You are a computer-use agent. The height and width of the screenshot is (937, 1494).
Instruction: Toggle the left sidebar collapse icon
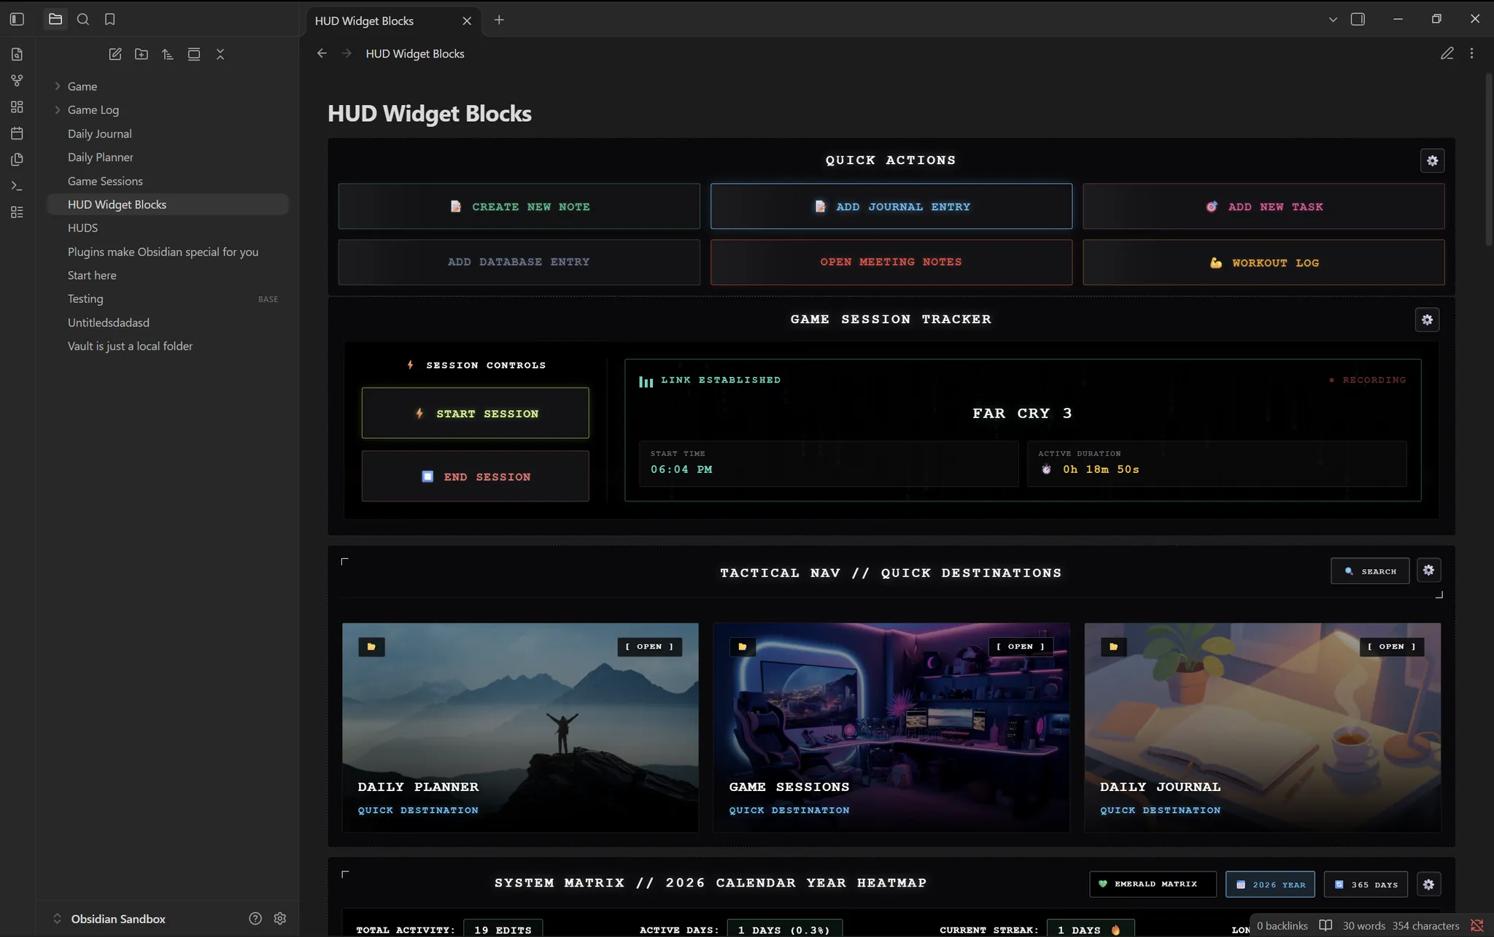coord(17,20)
